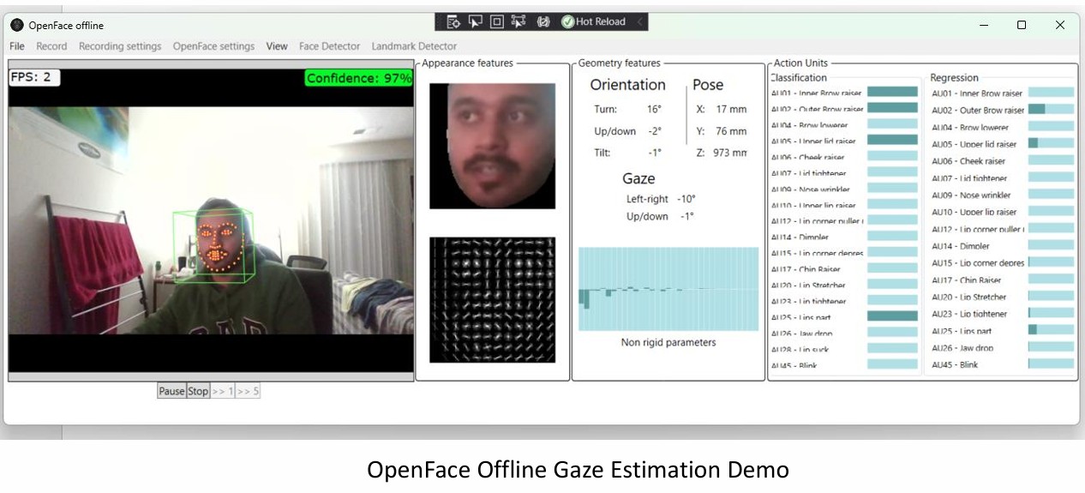Click the green Hot Reload checkmark
This screenshot has height=493, width=1085.
[x=567, y=21]
